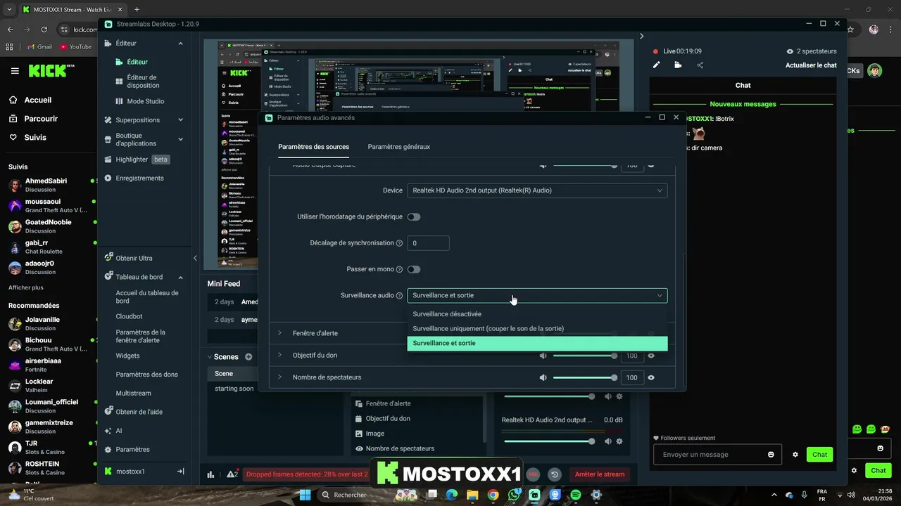Add a scene with the plus icon
This screenshot has height=506, width=901.
tap(248, 357)
